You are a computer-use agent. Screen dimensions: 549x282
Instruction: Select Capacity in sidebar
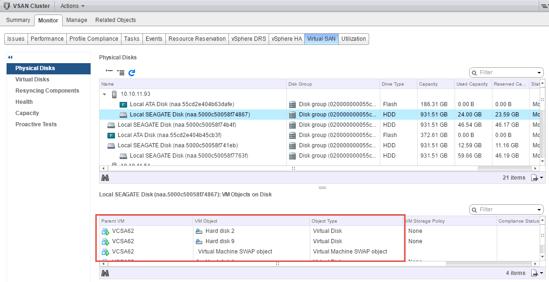click(27, 113)
